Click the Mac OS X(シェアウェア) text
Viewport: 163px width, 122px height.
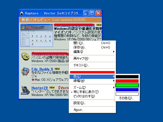coord(52,80)
